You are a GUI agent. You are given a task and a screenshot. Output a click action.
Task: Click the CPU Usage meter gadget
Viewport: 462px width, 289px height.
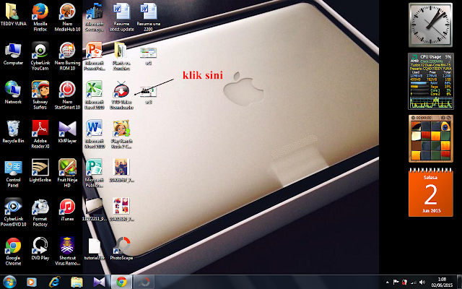(x=431, y=82)
